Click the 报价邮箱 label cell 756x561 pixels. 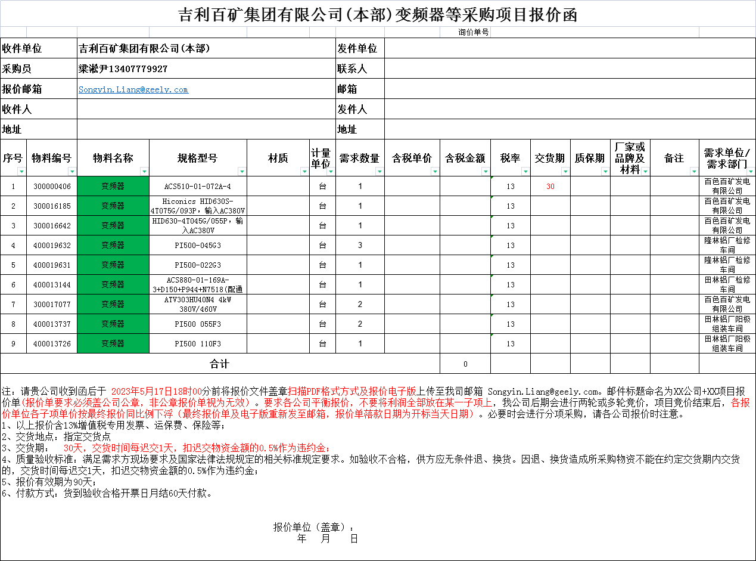(39, 89)
